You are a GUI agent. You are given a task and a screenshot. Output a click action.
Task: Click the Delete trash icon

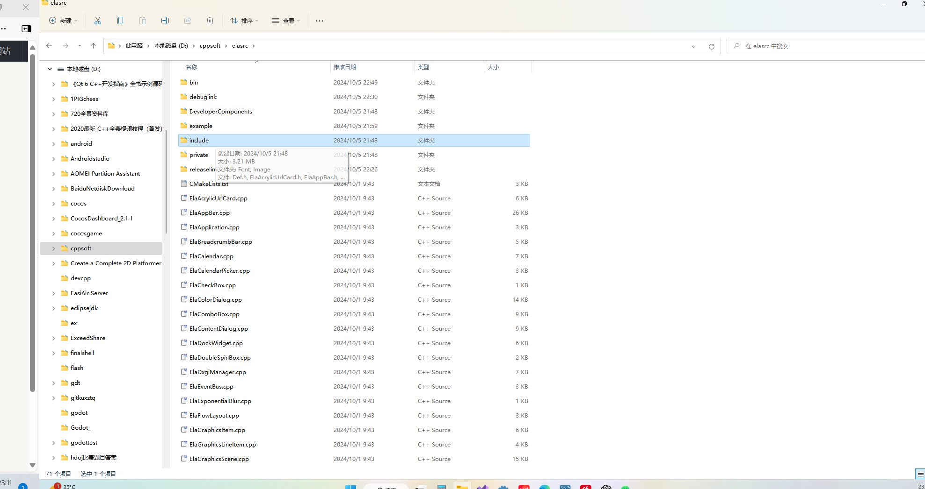click(210, 21)
